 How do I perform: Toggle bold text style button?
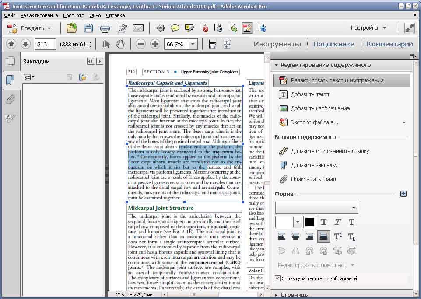pyautogui.click(x=323, y=222)
